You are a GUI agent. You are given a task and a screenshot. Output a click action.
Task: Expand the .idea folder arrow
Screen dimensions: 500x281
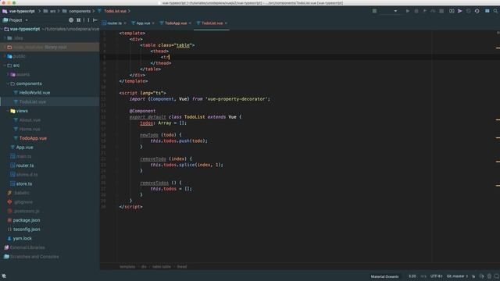tap(5, 38)
